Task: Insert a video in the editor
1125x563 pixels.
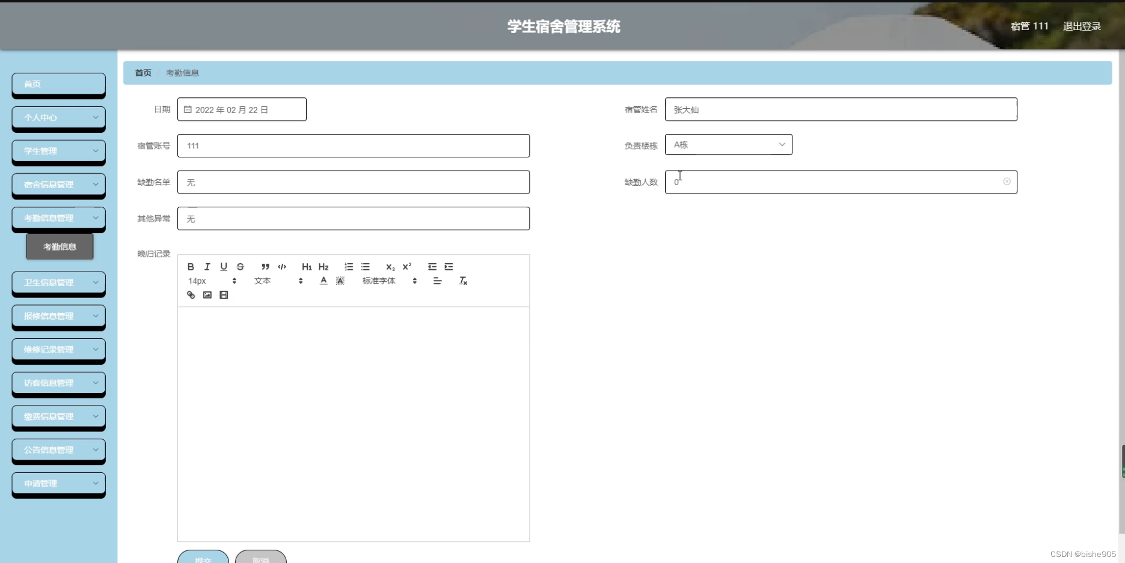Action: pos(224,295)
